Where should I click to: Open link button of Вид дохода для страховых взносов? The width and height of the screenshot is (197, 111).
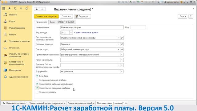click(x=122, y=38)
